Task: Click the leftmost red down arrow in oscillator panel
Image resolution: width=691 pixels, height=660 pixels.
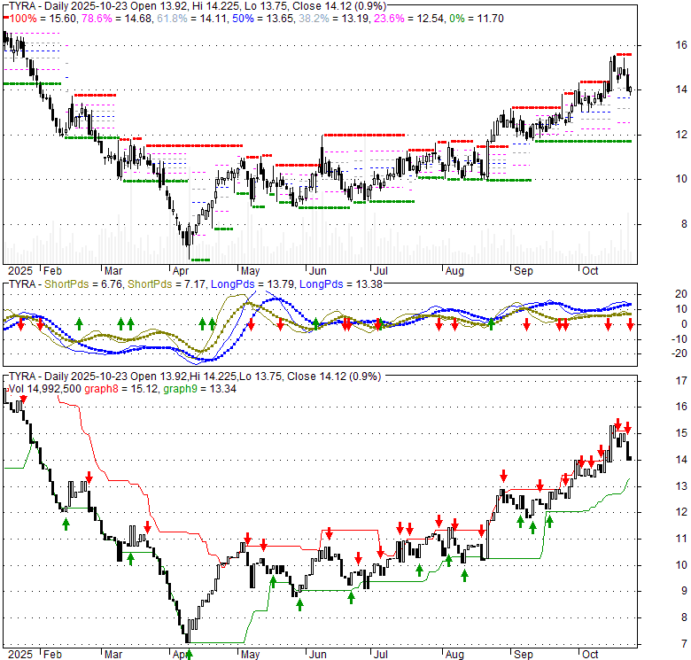Action: tap(20, 326)
